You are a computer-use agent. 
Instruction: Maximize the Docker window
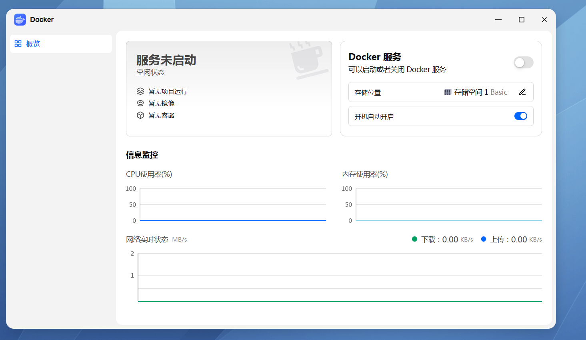pyautogui.click(x=522, y=20)
